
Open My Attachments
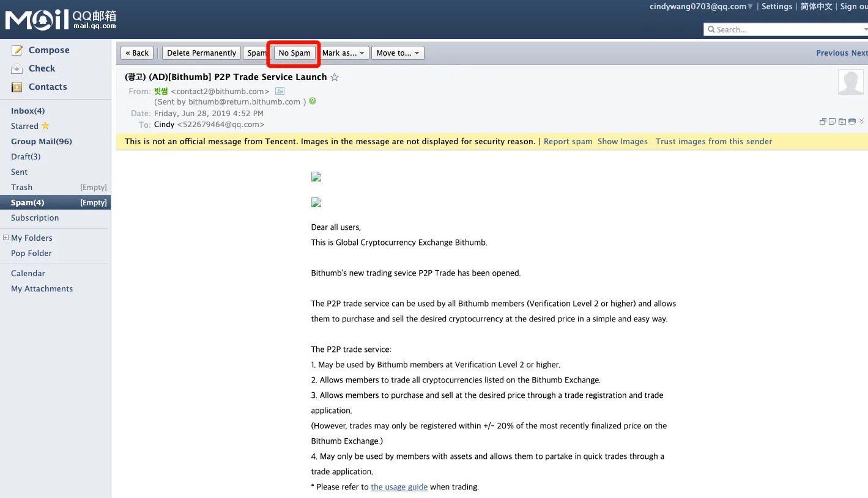point(42,288)
